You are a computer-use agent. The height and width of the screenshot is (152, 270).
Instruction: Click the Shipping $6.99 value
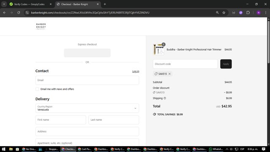[x=229, y=98]
